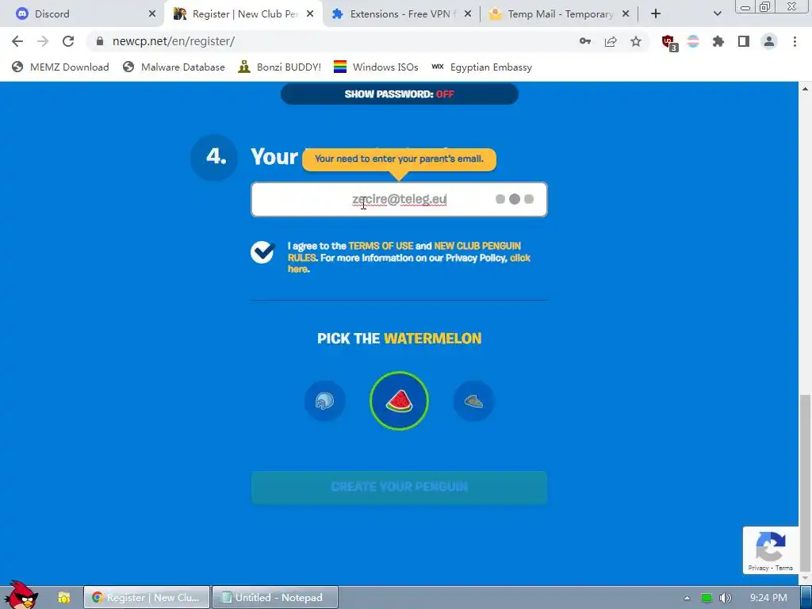Click the green network tray icon
The width and height of the screenshot is (812, 609).
click(x=707, y=598)
